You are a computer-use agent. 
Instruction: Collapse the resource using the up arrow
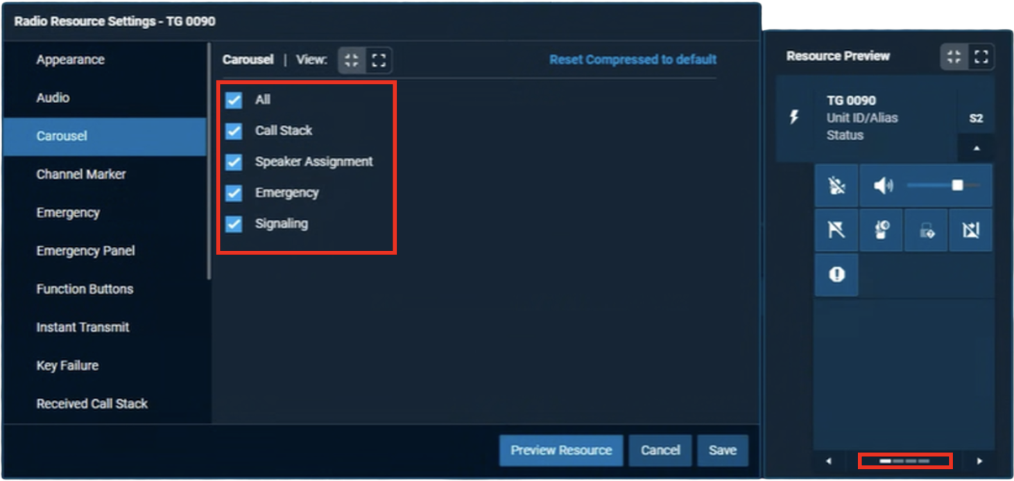coord(976,148)
